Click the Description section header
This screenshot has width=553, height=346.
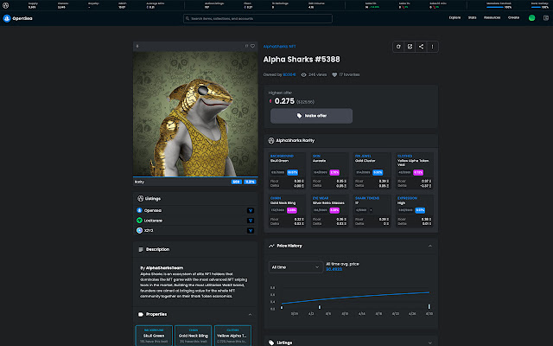(x=195, y=249)
